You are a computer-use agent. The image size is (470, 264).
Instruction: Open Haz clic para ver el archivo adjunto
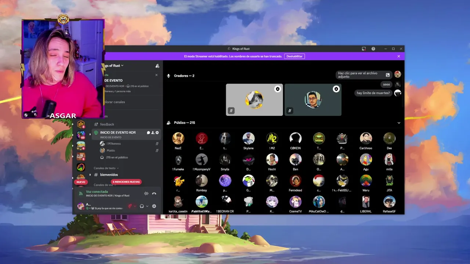(364, 75)
